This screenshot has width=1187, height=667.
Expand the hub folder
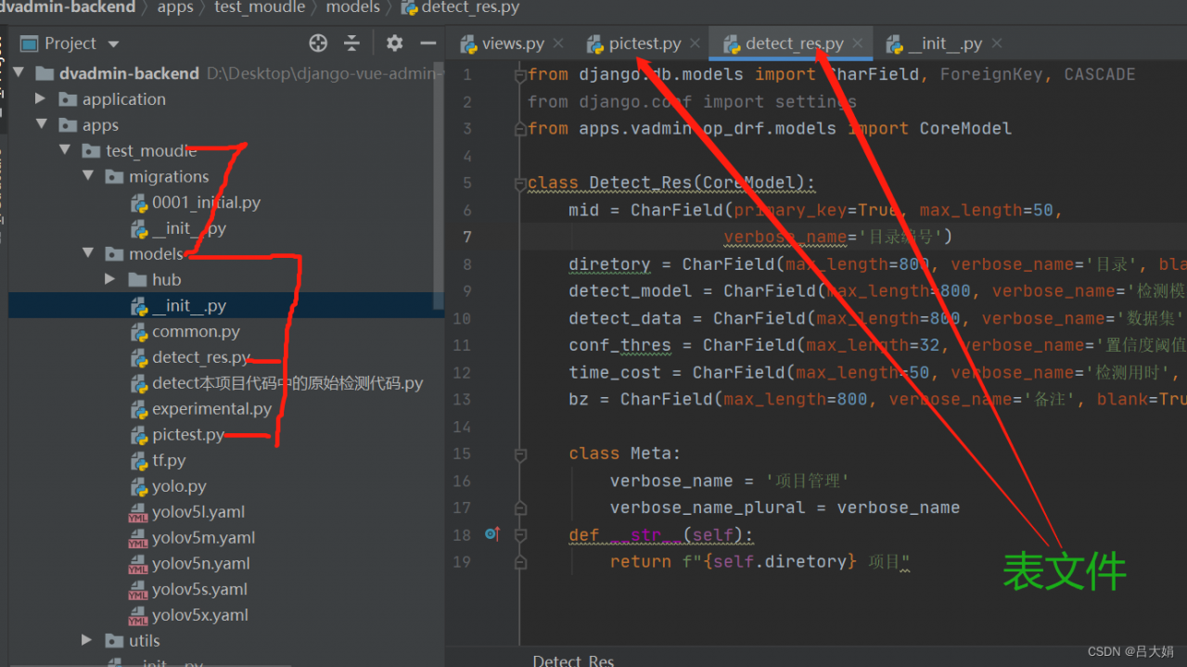pyautogui.click(x=110, y=279)
